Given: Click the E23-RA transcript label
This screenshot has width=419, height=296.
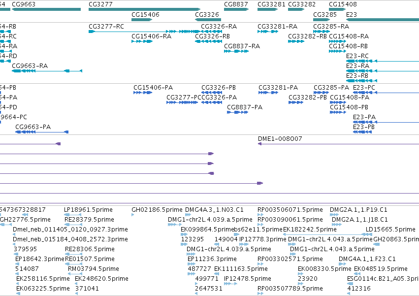Looking at the screenshot, I should tap(357, 66).
